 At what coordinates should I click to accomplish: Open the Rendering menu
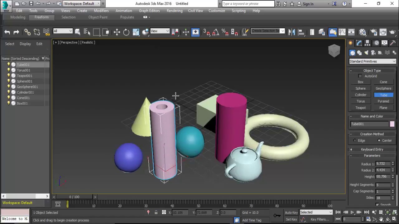click(x=175, y=11)
